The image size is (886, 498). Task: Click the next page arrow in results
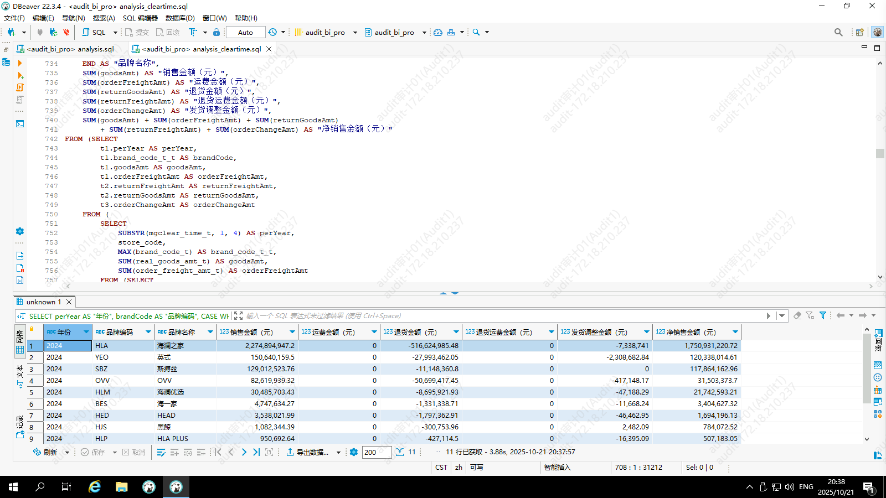(244, 452)
